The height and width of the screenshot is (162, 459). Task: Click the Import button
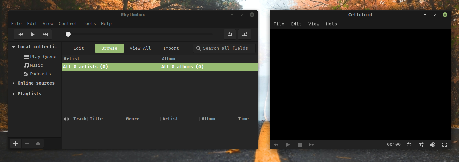pos(171,48)
